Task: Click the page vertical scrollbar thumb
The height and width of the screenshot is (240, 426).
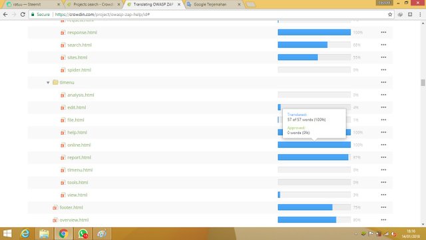Action: 423,83
